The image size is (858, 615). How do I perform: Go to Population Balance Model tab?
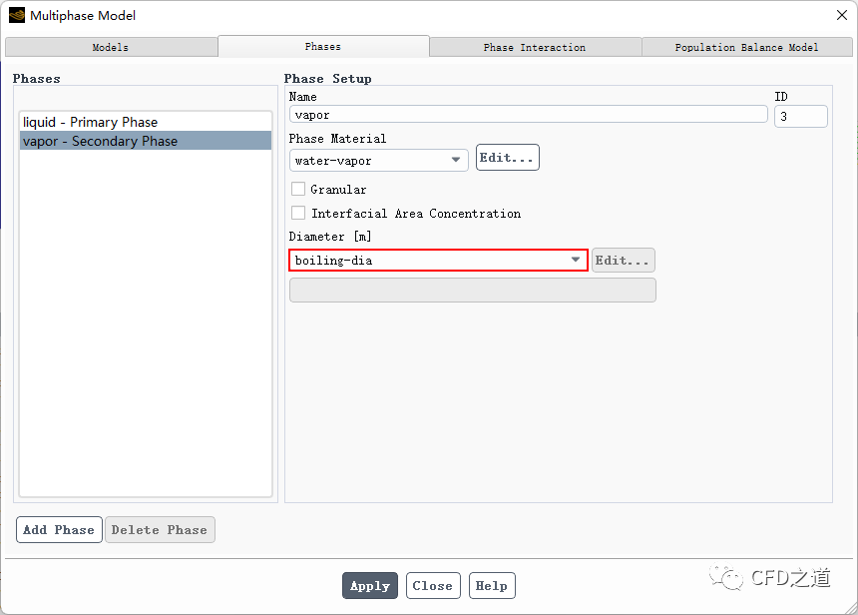point(746,47)
